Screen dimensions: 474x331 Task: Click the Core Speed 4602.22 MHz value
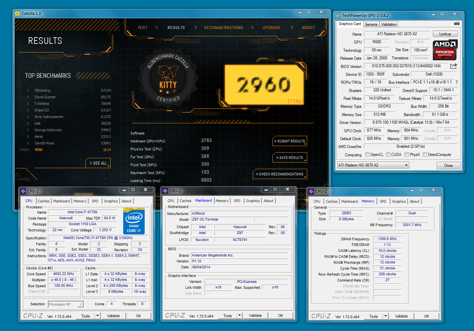pos(63,274)
